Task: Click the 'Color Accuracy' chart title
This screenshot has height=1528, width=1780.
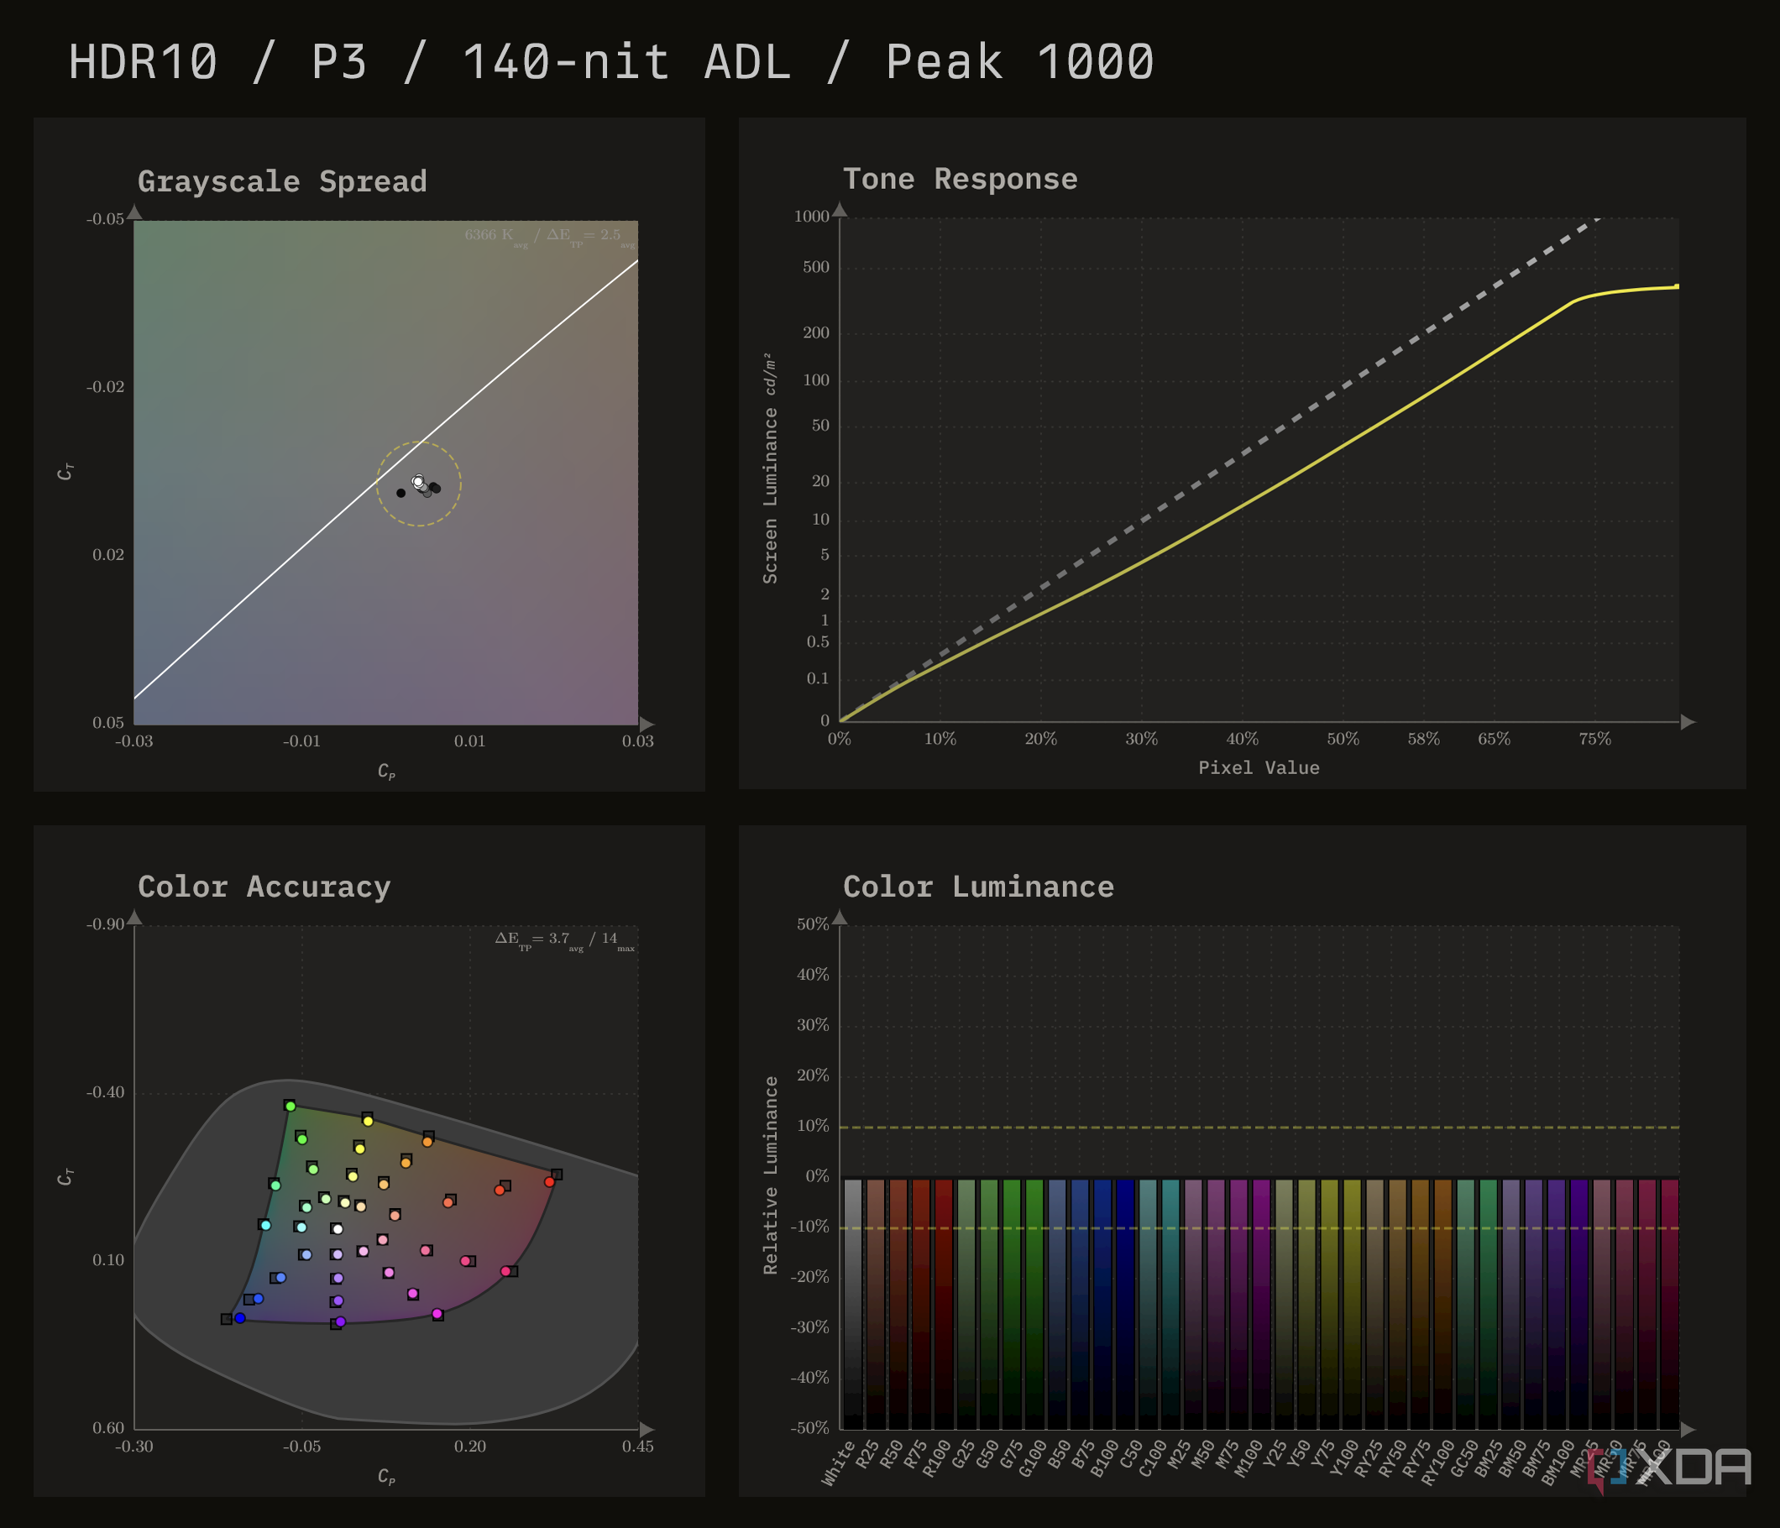Action: (x=264, y=887)
